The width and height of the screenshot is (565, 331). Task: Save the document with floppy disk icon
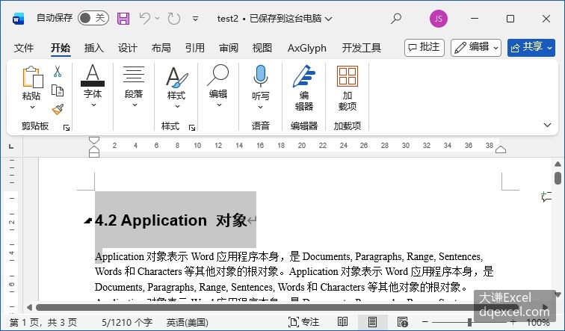123,19
